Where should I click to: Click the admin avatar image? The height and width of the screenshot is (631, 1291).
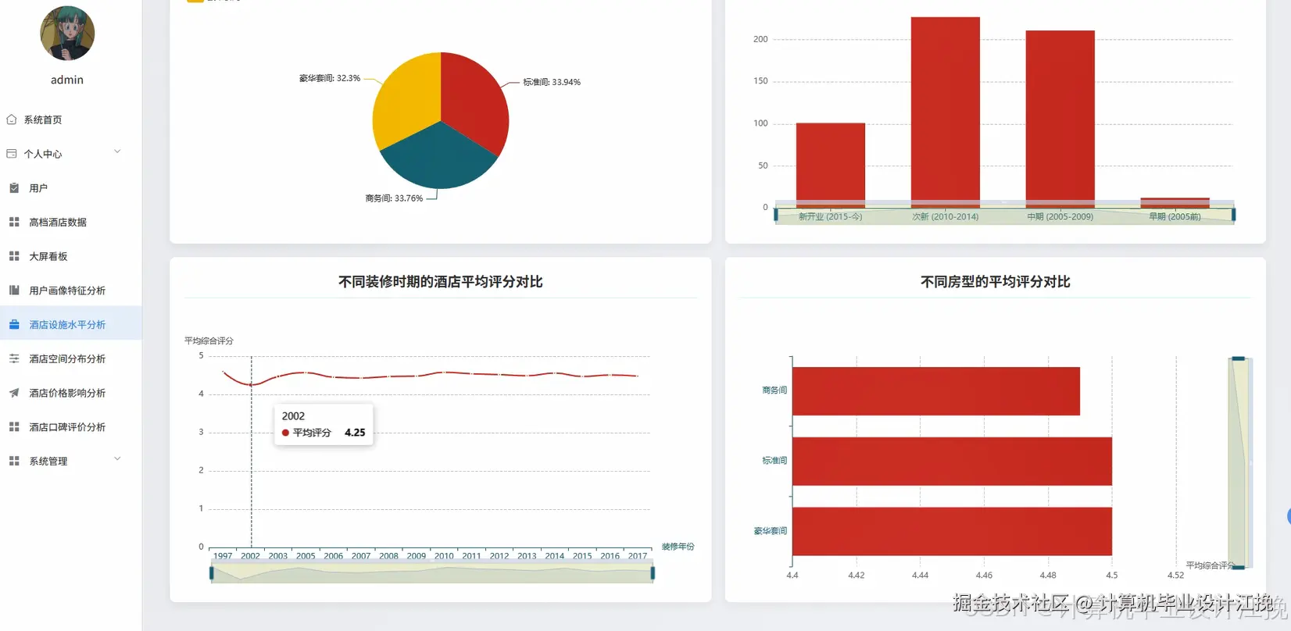pyautogui.click(x=67, y=34)
